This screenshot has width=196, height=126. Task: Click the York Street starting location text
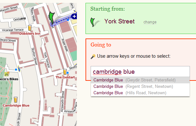click(x=119, y=21)
